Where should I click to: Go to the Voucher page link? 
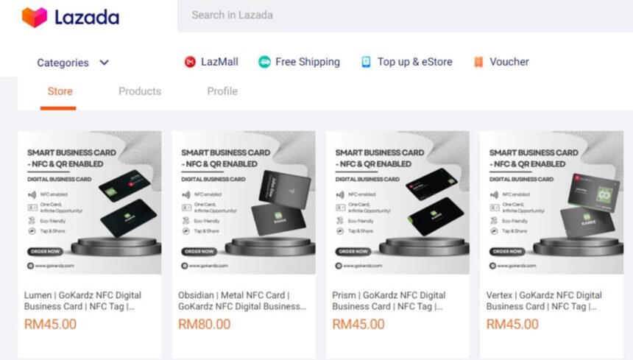[x=509, y=62]
